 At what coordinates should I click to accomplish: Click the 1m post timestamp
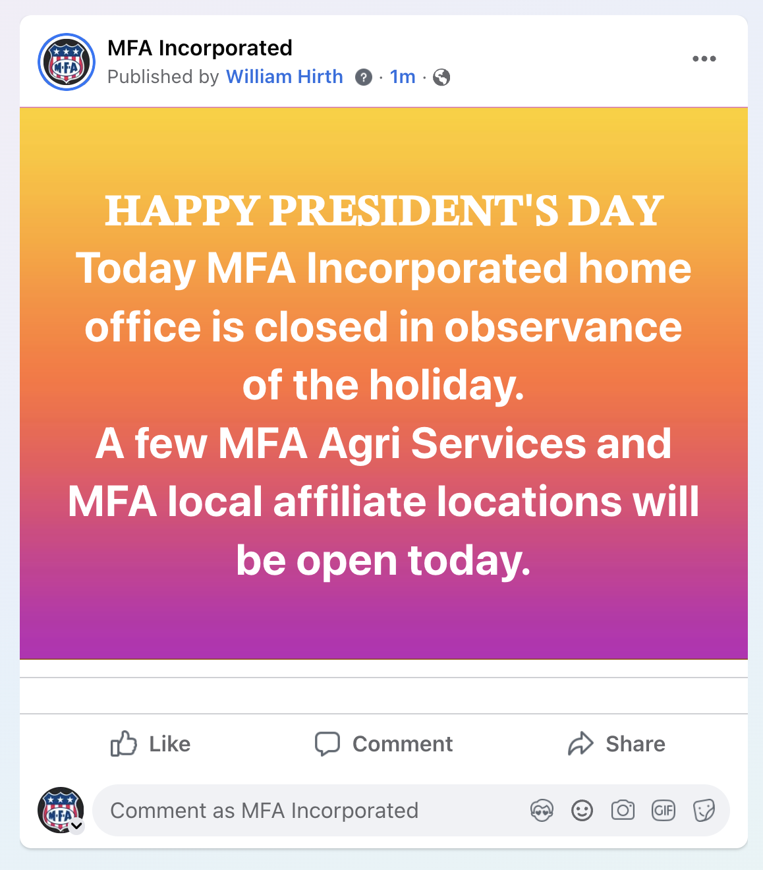(403, 77)
